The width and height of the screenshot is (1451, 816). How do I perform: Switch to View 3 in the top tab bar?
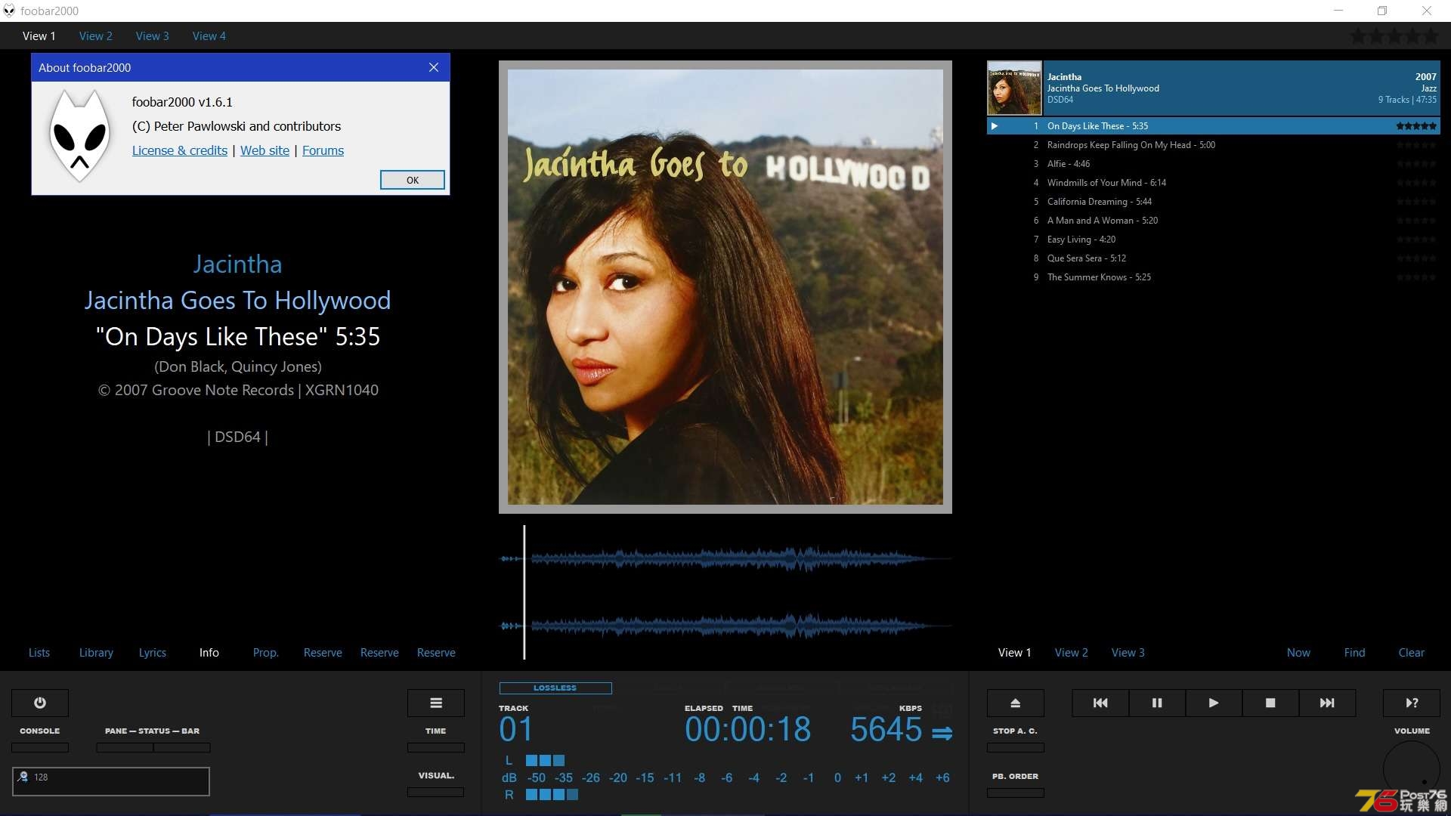[152, 36]
